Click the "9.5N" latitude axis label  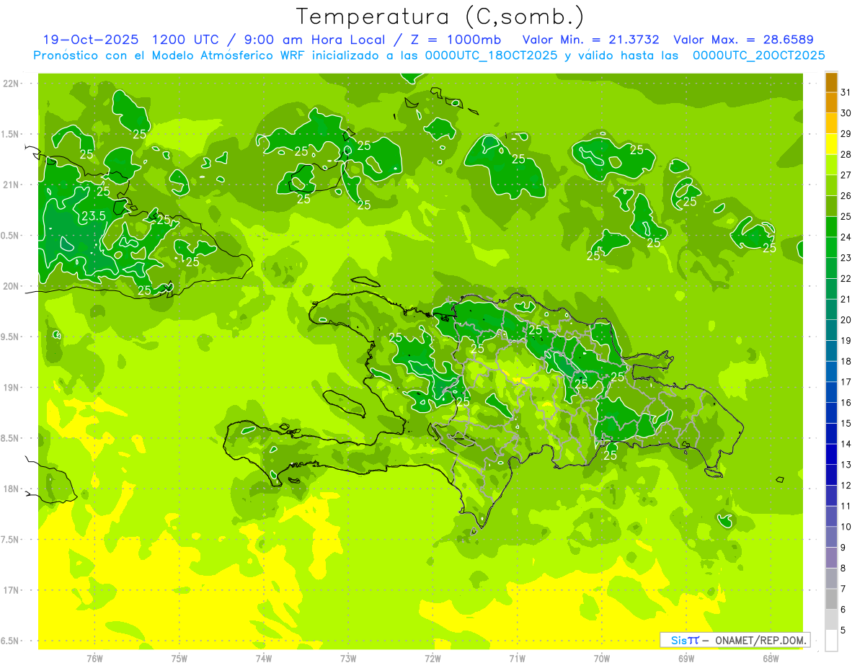[10, 337]
